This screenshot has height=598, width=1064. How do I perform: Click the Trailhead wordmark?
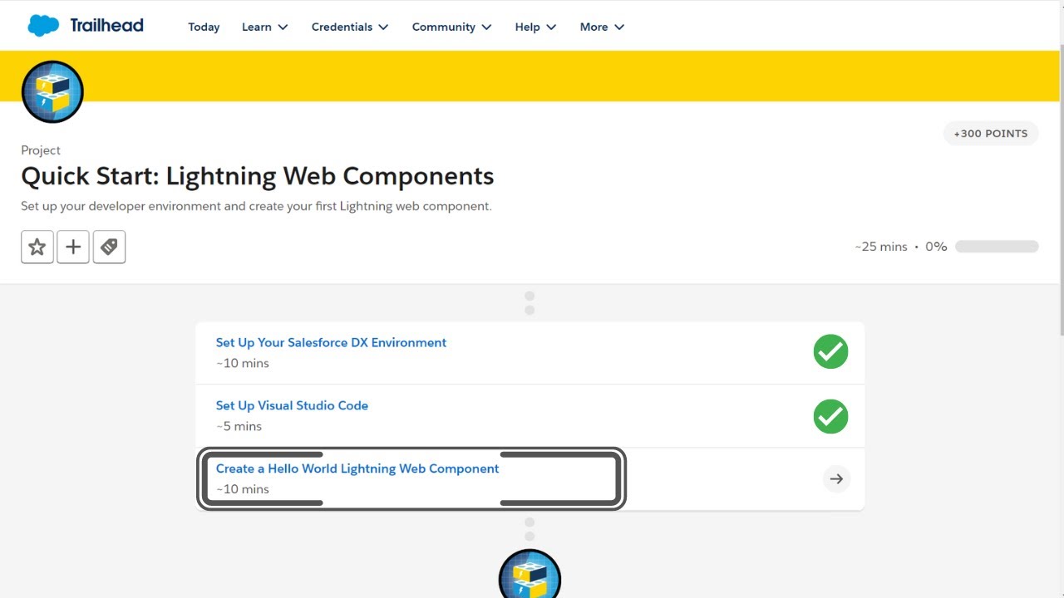click(x=106, y=26)
